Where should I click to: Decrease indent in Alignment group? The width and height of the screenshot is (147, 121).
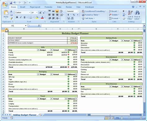[x=50, y=18]
